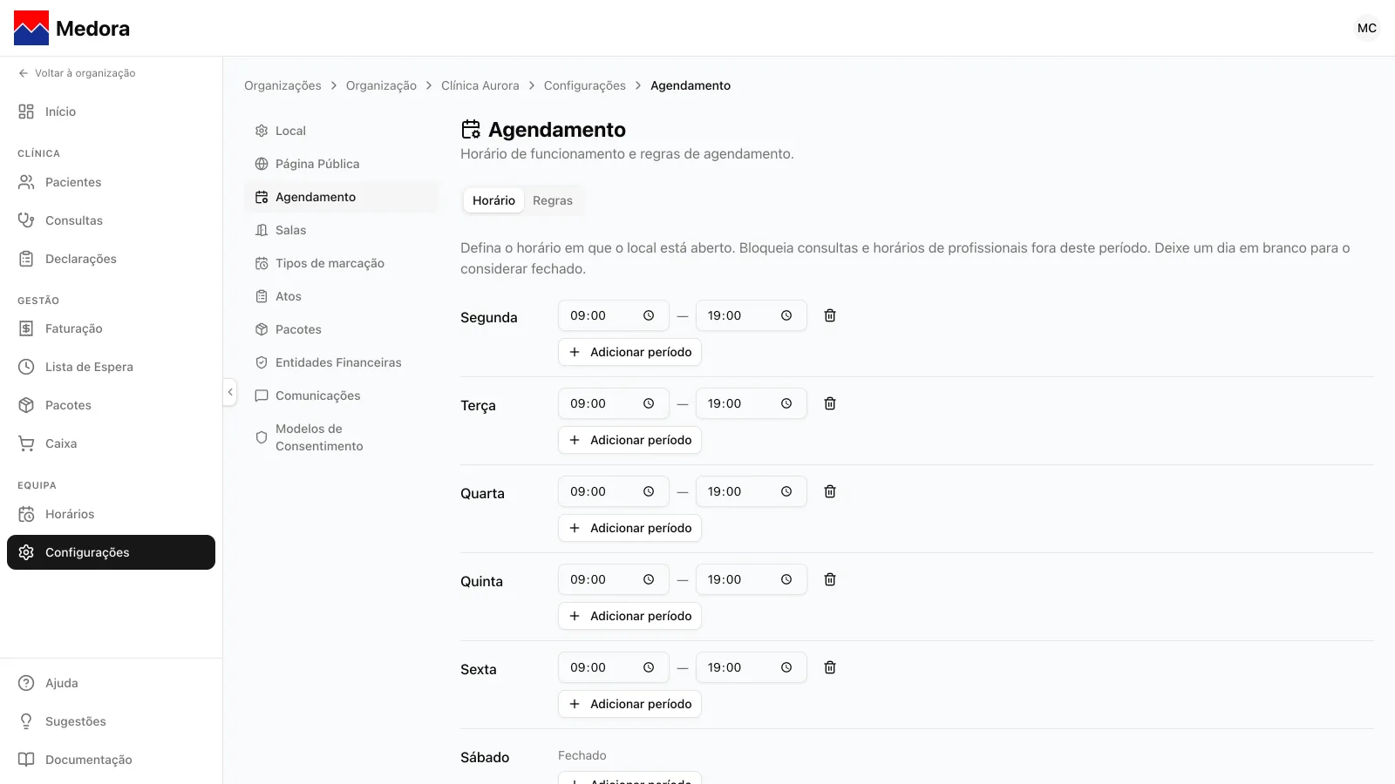
Task: Add a period to Sexta
Action: 629,704
